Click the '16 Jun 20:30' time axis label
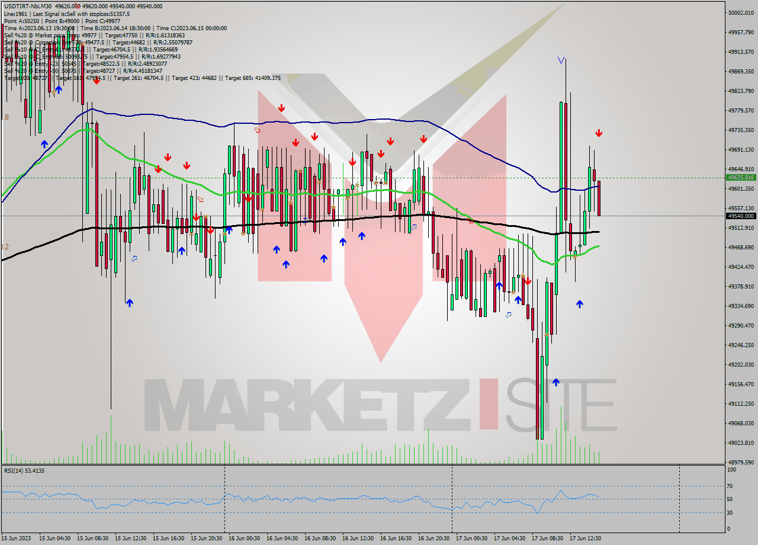758x545 pixels. point(433,538)
